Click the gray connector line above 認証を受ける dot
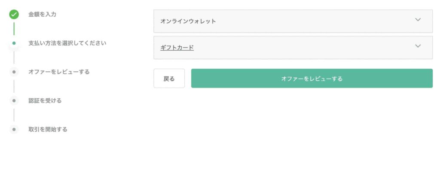This screenshot has height=173, width=440. pos(14,86)
